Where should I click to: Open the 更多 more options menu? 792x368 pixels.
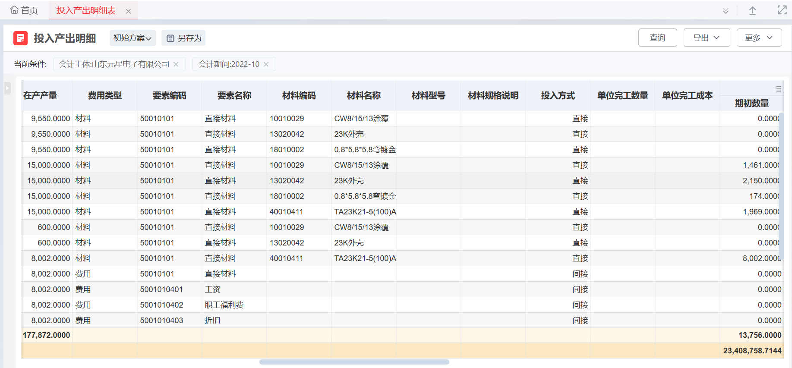pos(759,38)
